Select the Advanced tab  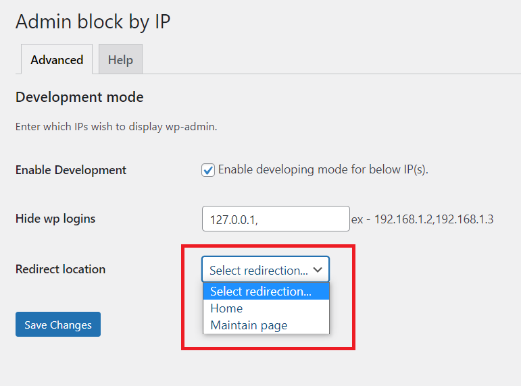tap(57, 59)
